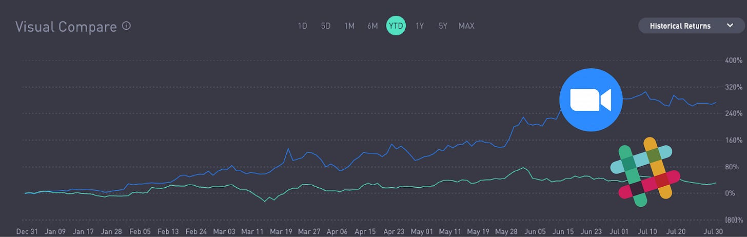Screen dimensions: 747x237
Task: Show the 5Y time range
Action: point(443,26)
